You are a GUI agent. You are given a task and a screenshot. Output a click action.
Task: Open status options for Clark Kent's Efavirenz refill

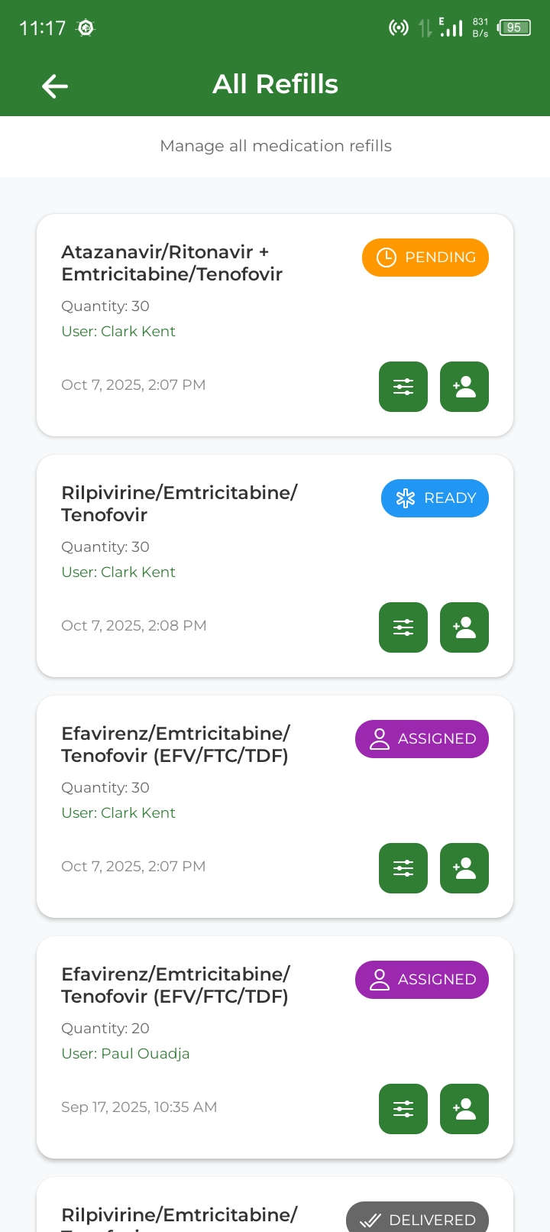tap(403, 868)
